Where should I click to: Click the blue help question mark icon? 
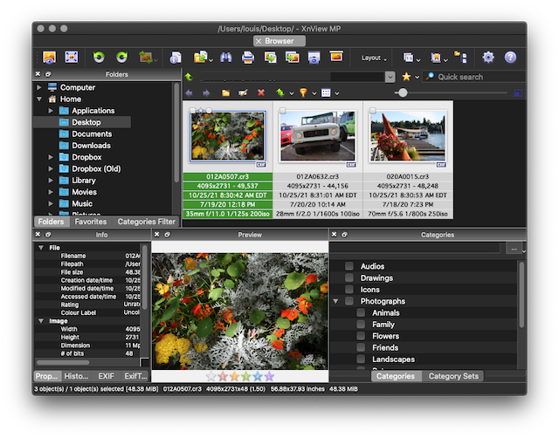click(x=510, y=58)
